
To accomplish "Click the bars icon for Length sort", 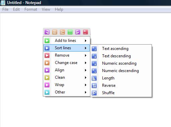I will (94, 78).
